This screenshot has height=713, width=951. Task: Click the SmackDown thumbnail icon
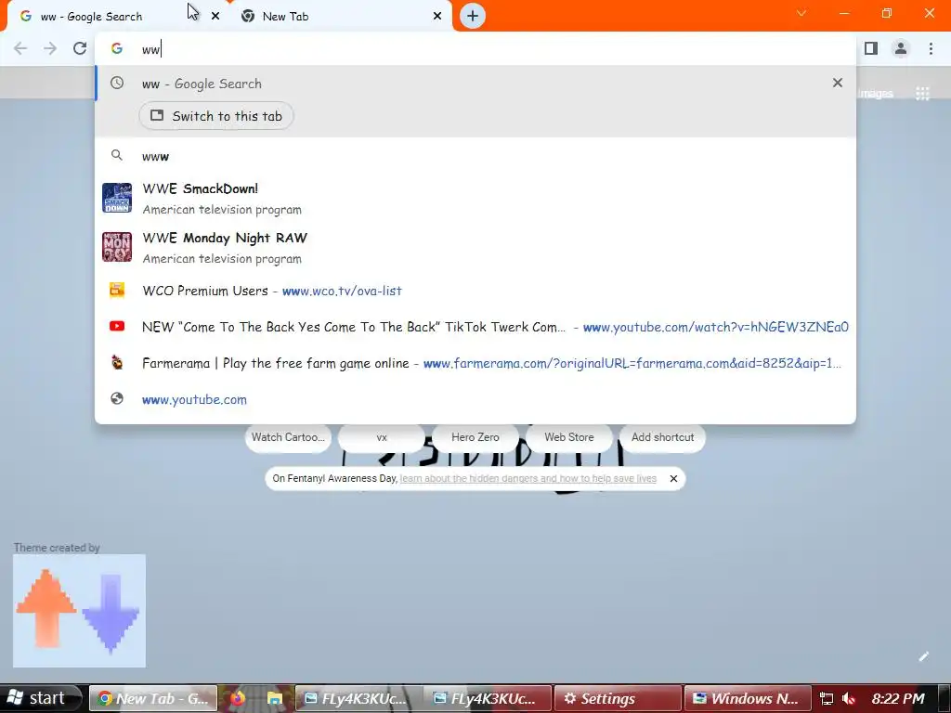[117, 198]
